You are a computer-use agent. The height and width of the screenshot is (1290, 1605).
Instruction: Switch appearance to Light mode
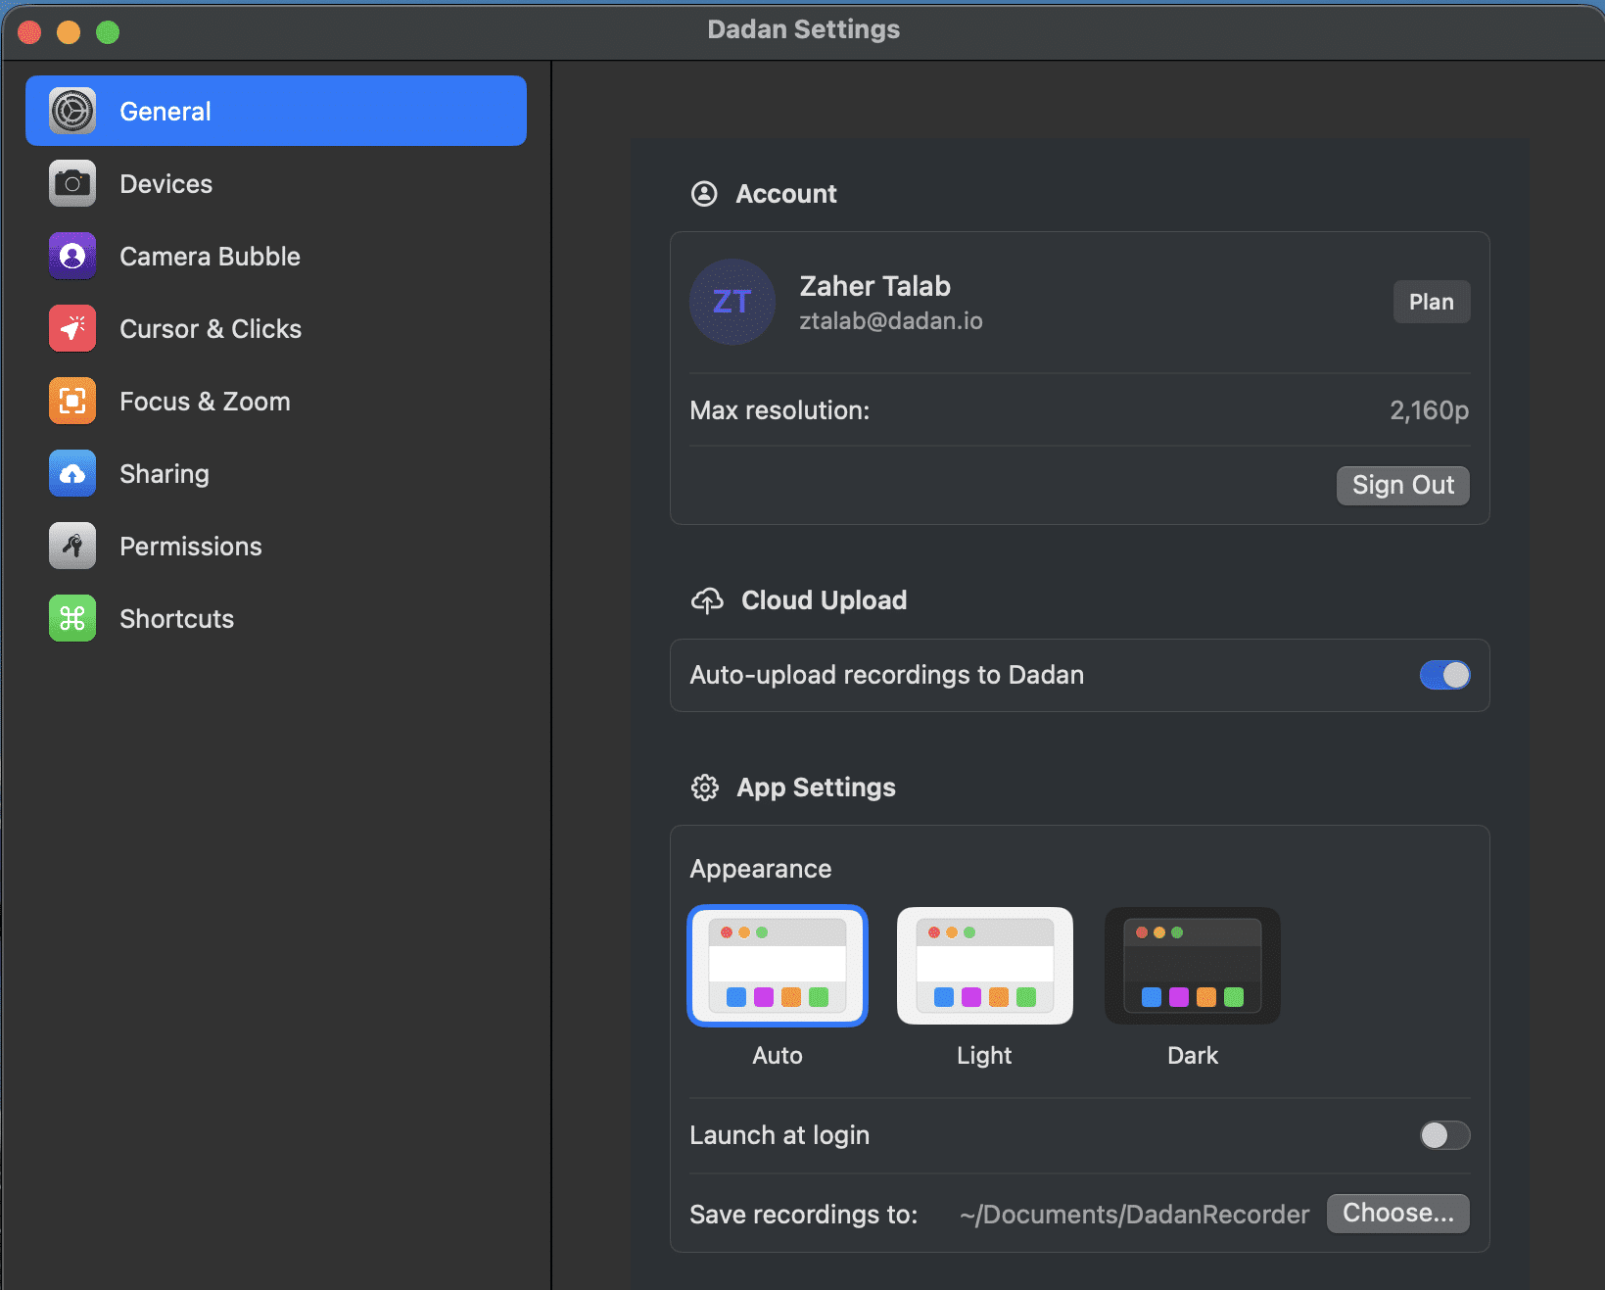[984, 966]
